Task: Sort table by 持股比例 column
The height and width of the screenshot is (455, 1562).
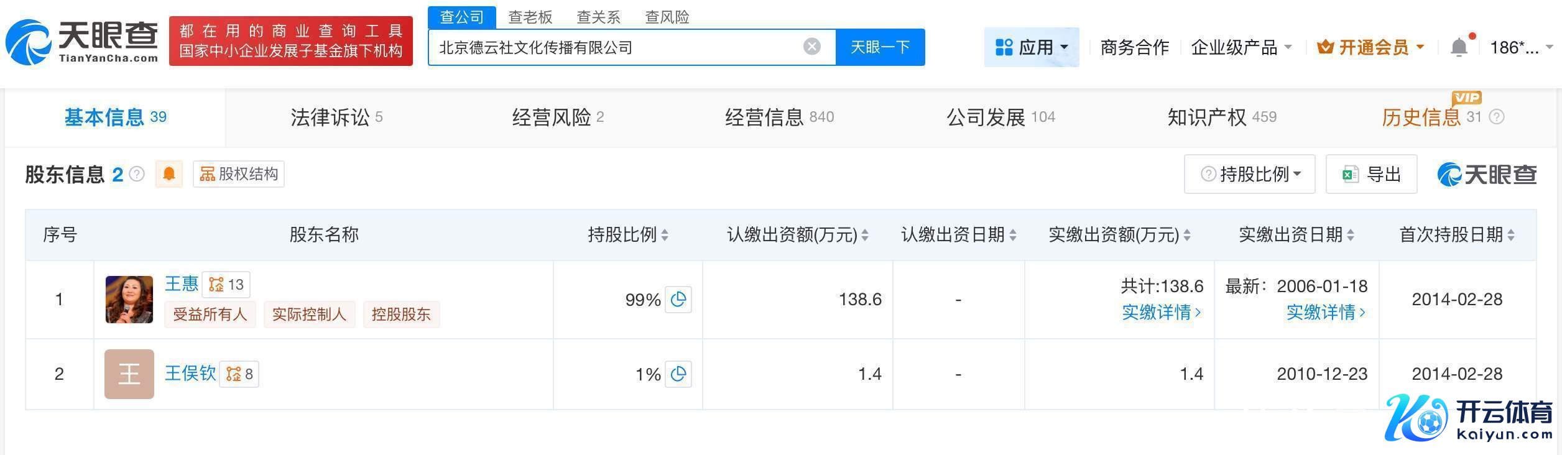Action: click(665, 235)
